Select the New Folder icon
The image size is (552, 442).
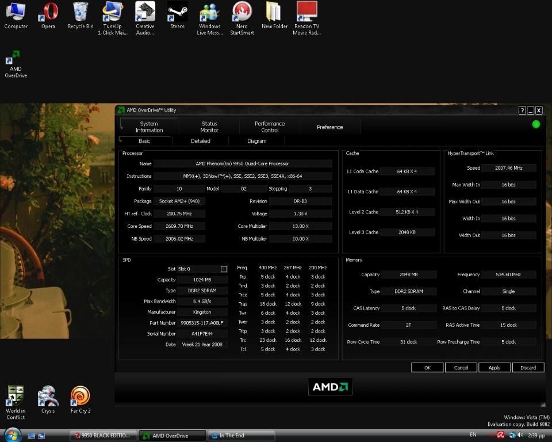coord(275,16)
